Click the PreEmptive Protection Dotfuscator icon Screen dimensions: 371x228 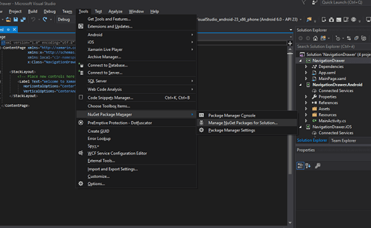(x=81, y=123)
